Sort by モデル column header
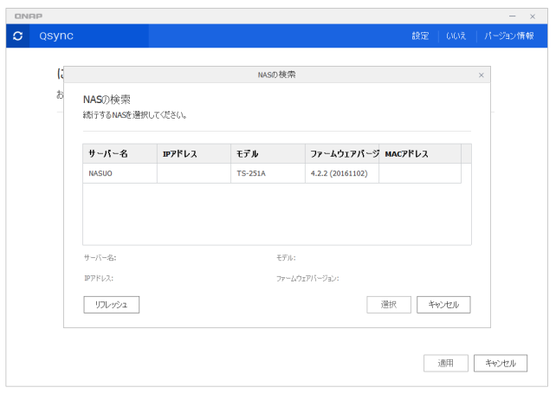Screen dimensions: 556x394 268,153
